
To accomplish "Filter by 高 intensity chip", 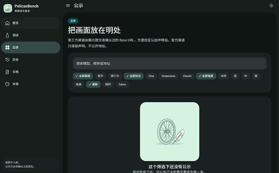I will coord(256,76).
